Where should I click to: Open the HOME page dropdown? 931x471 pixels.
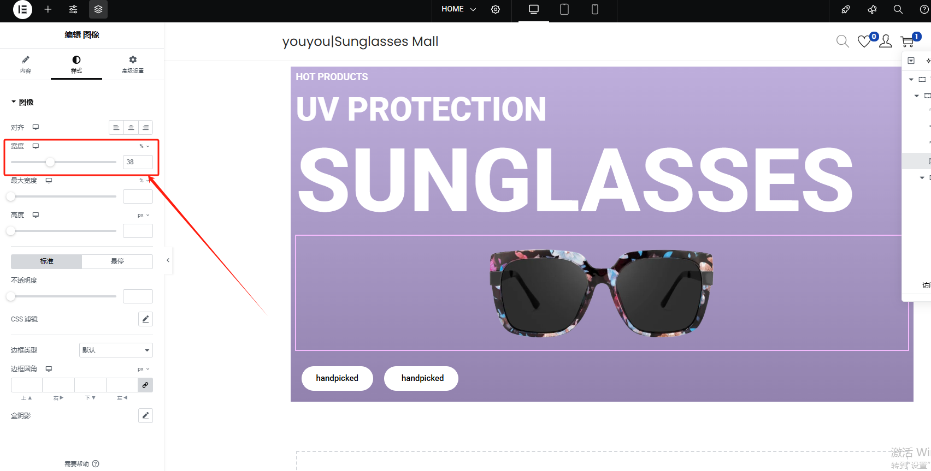[x=459, y=9]
